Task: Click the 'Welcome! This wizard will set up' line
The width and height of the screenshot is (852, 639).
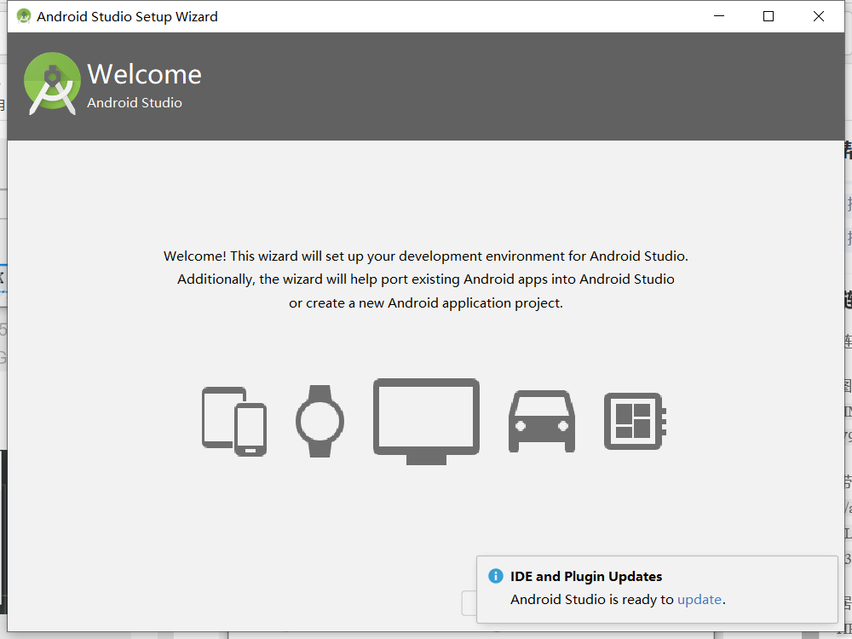Action: pos(426,256)
